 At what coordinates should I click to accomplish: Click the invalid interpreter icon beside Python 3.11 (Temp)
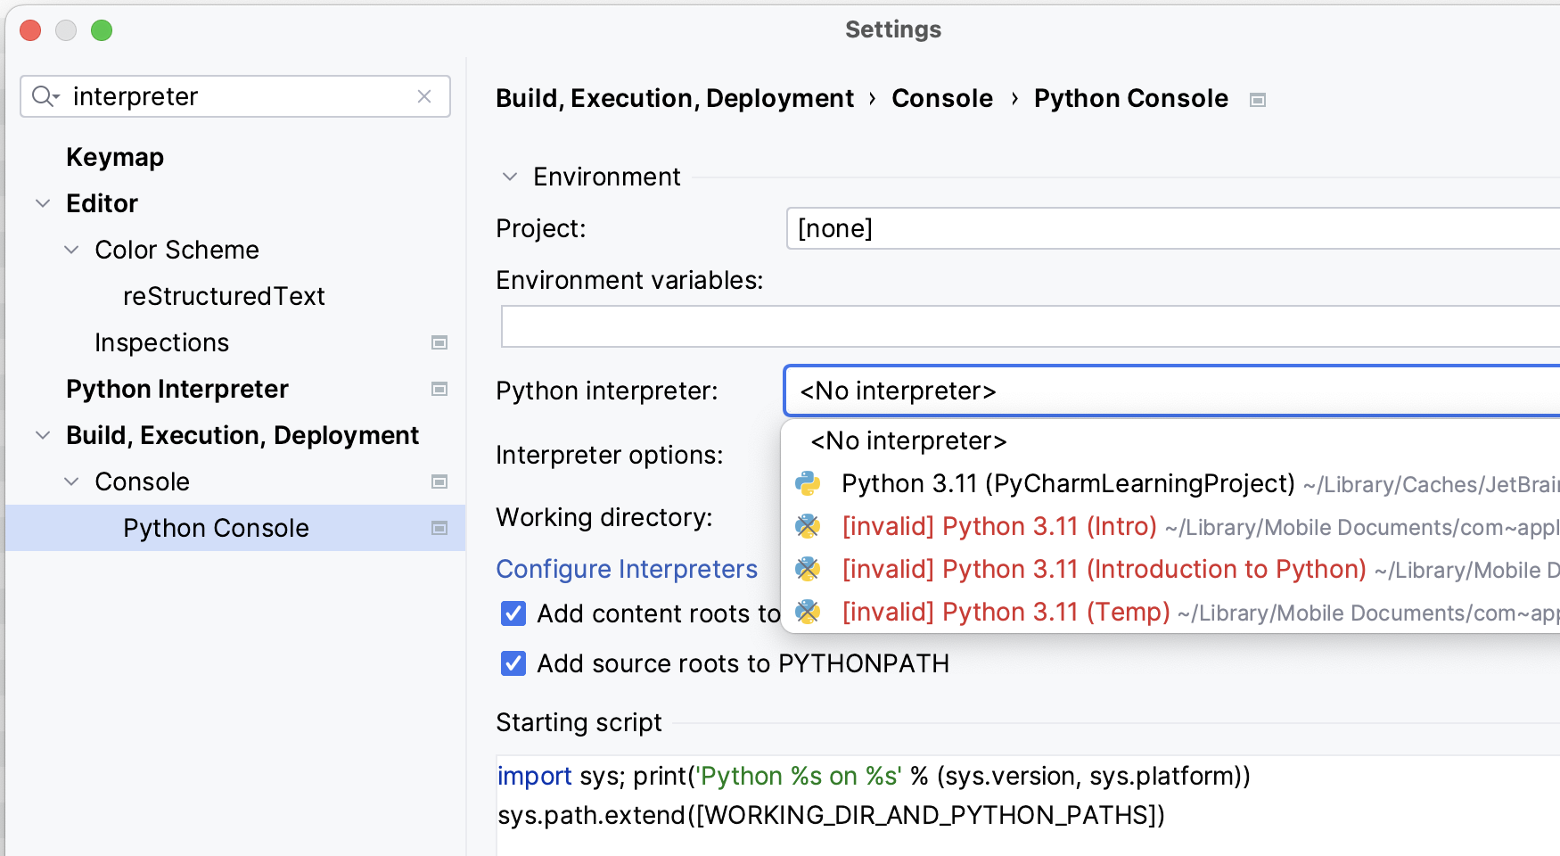(809, 613)
